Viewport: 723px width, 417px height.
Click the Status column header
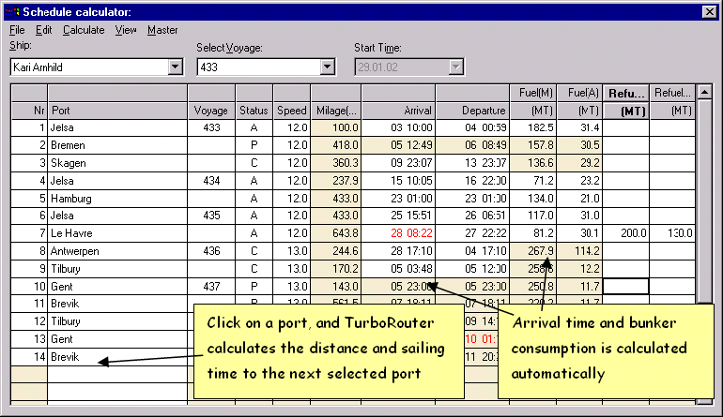pyautogui.click(x=254, y=111)
